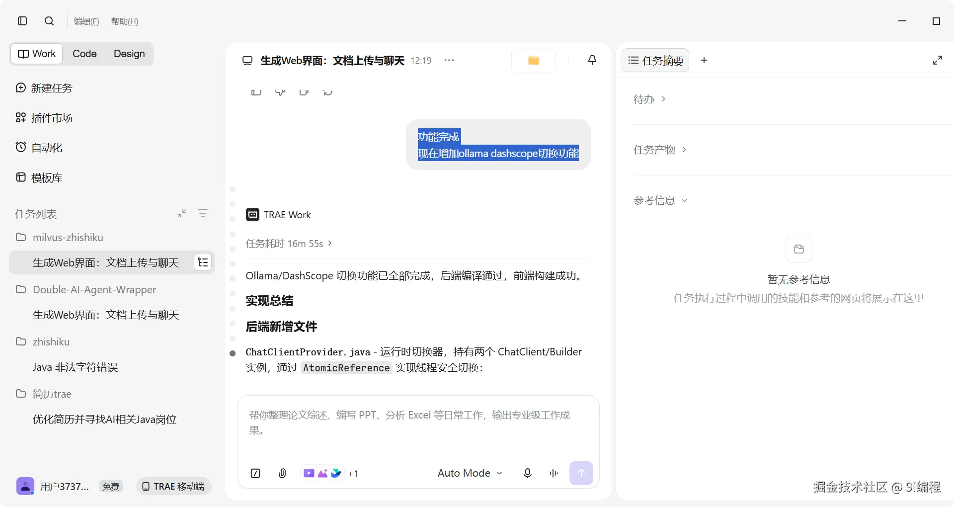
Task: Start voice input with microphone icon
Action: 528,473
